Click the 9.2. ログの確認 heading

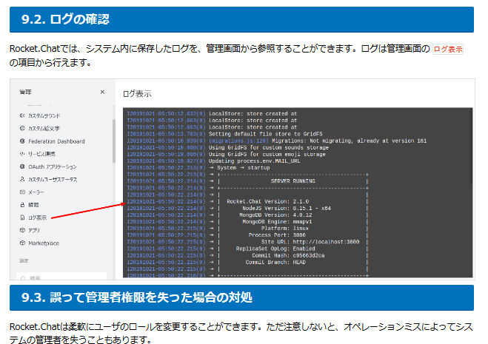point(65,19)
